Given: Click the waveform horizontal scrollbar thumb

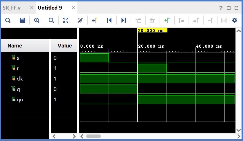Looking at the screenshot, I should tap(93, 136).
